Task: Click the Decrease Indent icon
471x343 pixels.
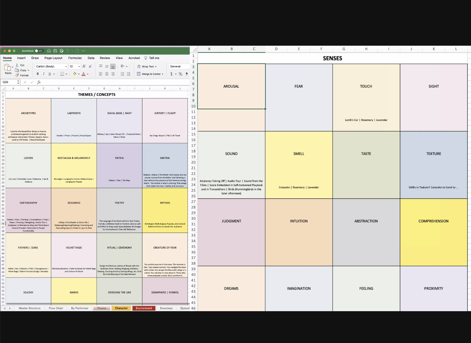Action: click(x=122, y=74)
